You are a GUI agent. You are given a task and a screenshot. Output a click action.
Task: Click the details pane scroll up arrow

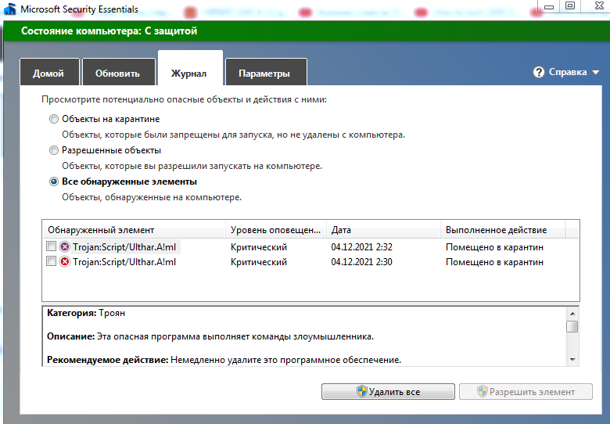pos(572,313)
